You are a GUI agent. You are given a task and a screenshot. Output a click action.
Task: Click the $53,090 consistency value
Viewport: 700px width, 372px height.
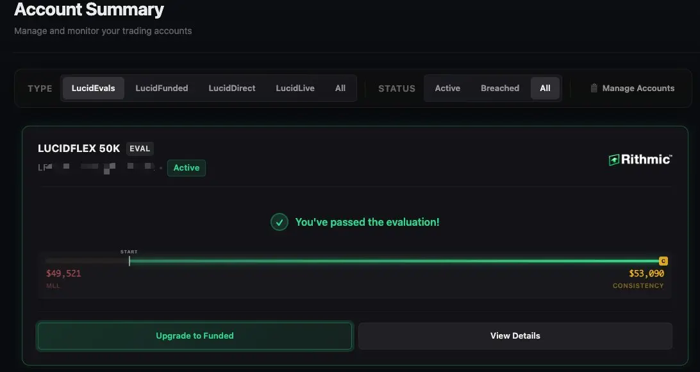coord(646,273)
